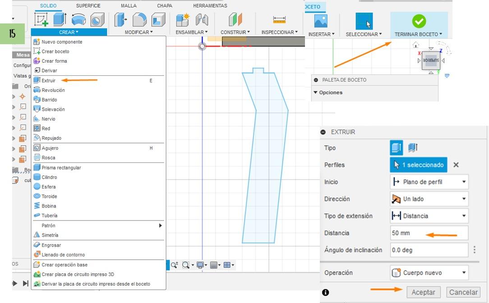This screenshot has height=303, width=489.
Task: Choose Extruir from the Crear menu
Action: pyautogui.click(x=98, y=80)
